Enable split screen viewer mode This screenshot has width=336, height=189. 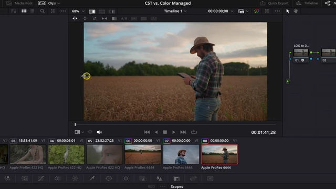point(102,12)
